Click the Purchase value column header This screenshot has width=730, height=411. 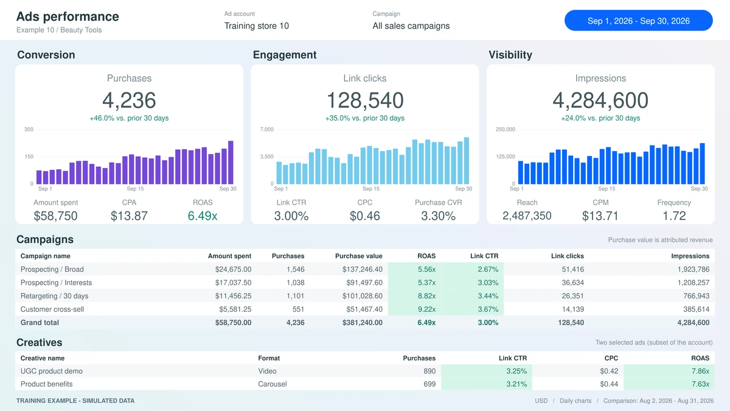point(359,256)
